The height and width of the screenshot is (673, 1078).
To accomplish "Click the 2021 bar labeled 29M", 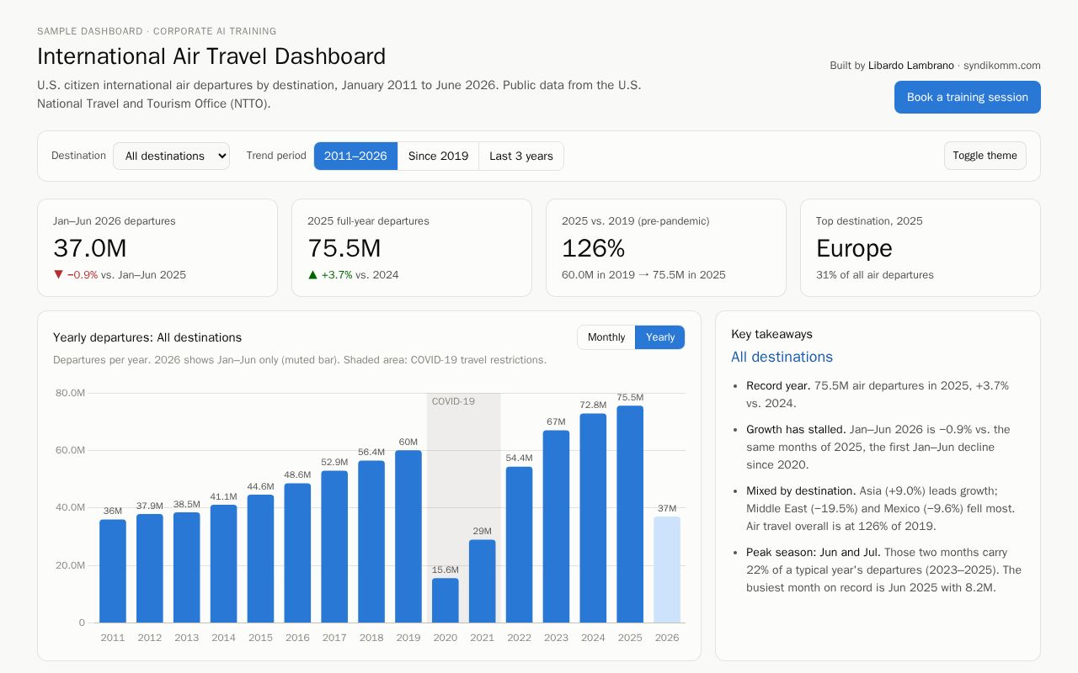I will coord(483,581).
